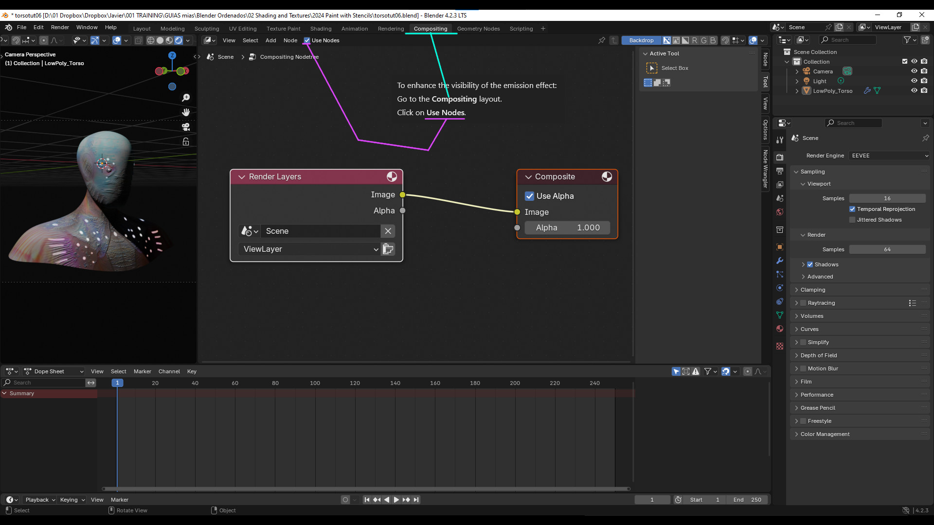Hide Camera with its eye icon
The image size is (934, 525).
tap(914, 71)
